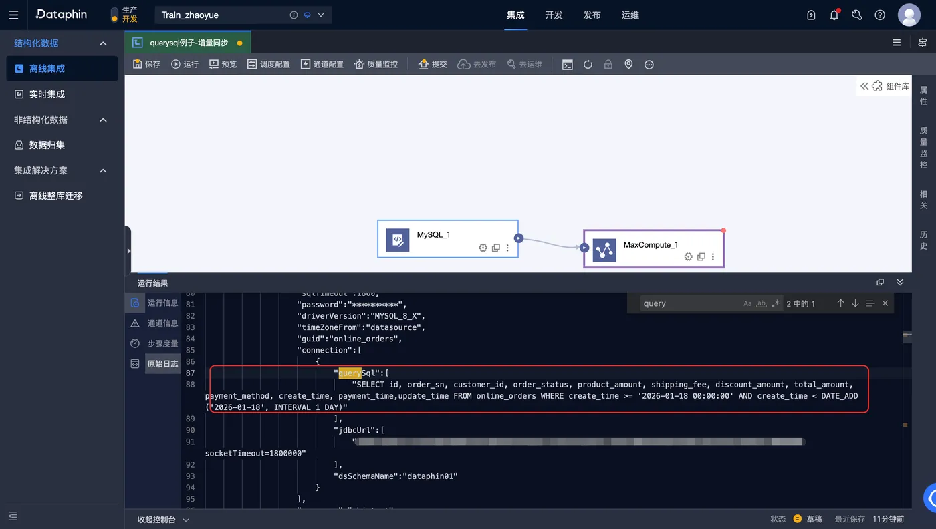Viewport: 936px width, 529px height.
Task: Switch to 运行信息 log tab
Action: [x=154, y=303]
